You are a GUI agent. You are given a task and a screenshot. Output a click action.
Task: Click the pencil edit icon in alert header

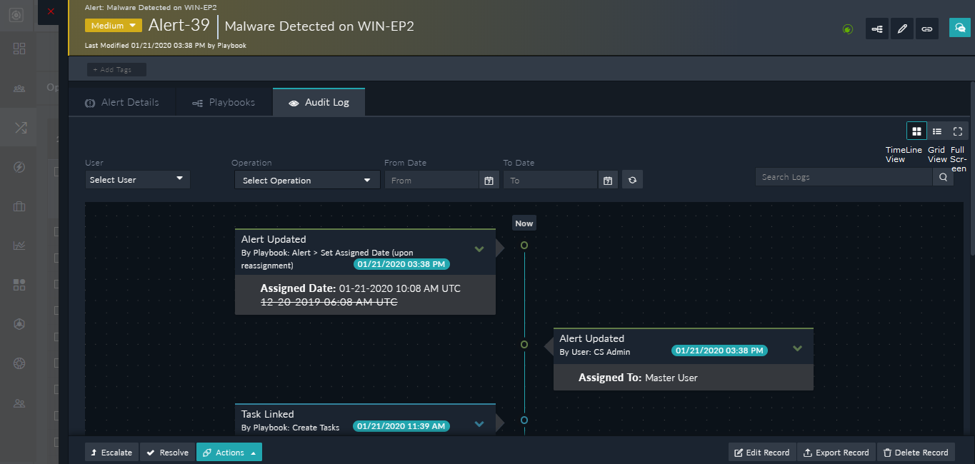coord(901,29)
